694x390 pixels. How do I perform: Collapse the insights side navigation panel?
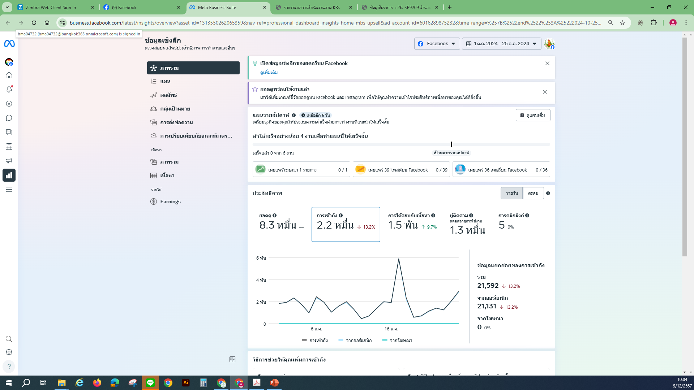232,359
